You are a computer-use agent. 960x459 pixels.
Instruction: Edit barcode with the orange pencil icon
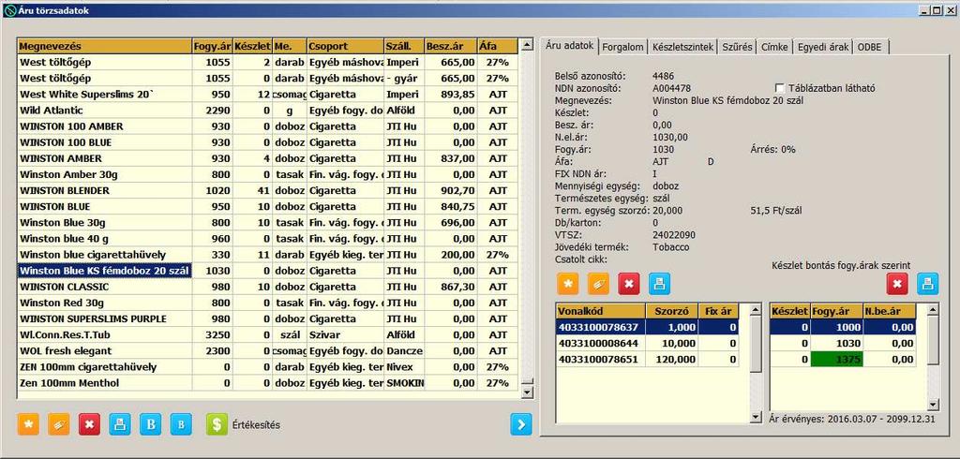click(x=598, y=284)
